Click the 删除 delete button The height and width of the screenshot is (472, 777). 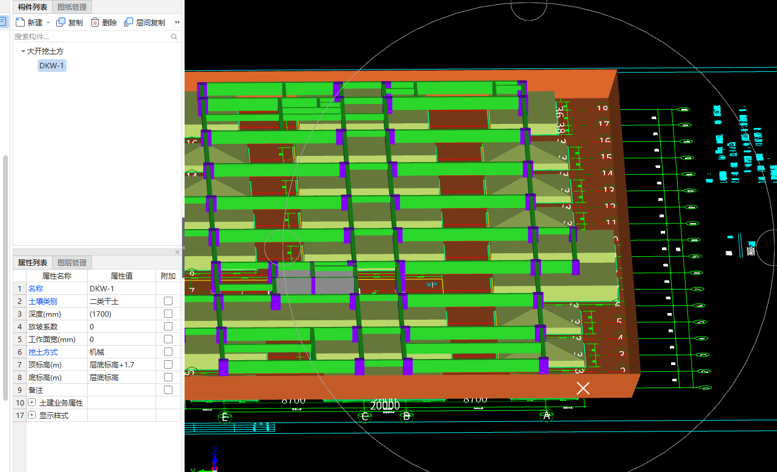coord(103,22)
